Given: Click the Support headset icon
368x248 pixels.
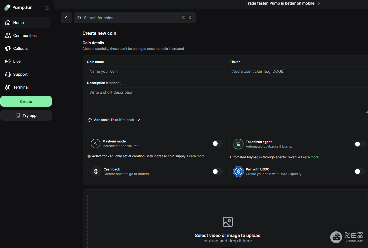Looking at the screenshot, I should [x=8, y=74].
